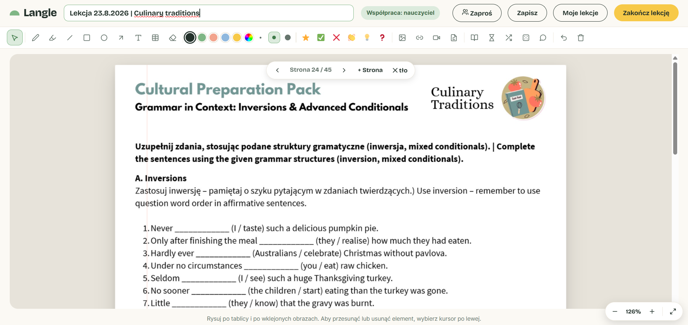Click the trash delete icon
Screen dimensions: 688x325
tap(581, 37)
